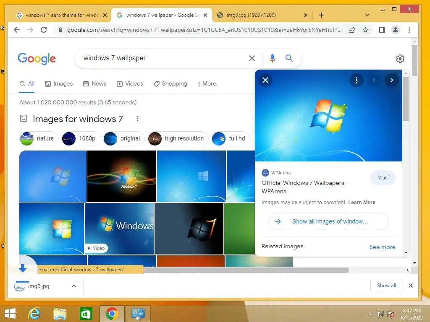This screenshot has width=430, height=322.
Task: Expand the More search filters
Action: [207, 84]
